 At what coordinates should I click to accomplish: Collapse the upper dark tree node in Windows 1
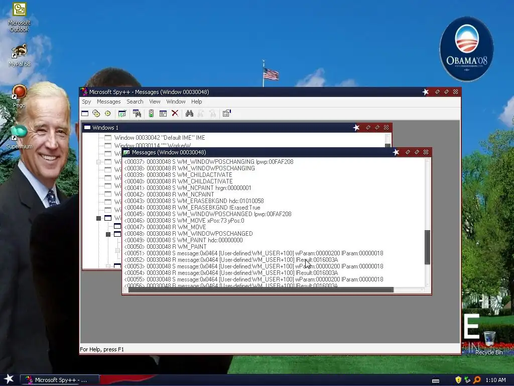click(x=99, y=218)
